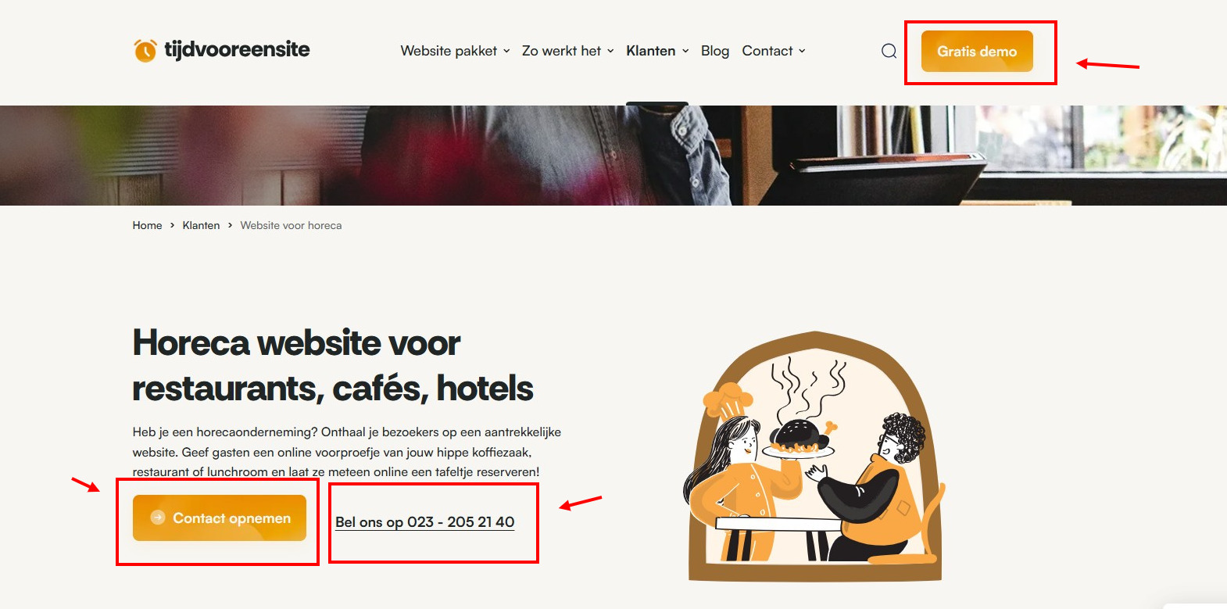Expand the Zo werkt het chevron
Image resolution: width=1227 pixels, height=609 pixels.
coord(610,51)
